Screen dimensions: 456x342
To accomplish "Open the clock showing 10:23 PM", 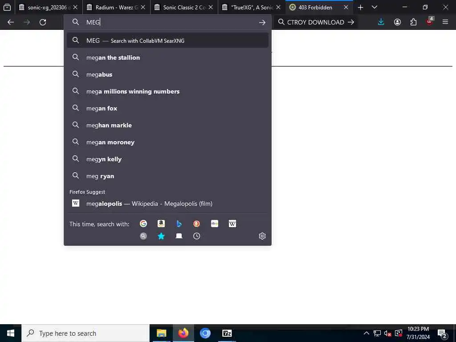I will tap(418, 333).
